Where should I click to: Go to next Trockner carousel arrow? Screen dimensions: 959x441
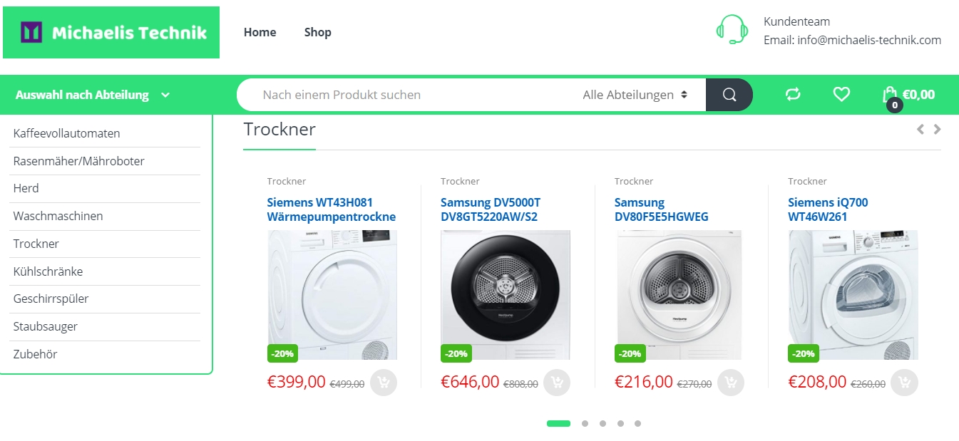[x=938, y=129]
